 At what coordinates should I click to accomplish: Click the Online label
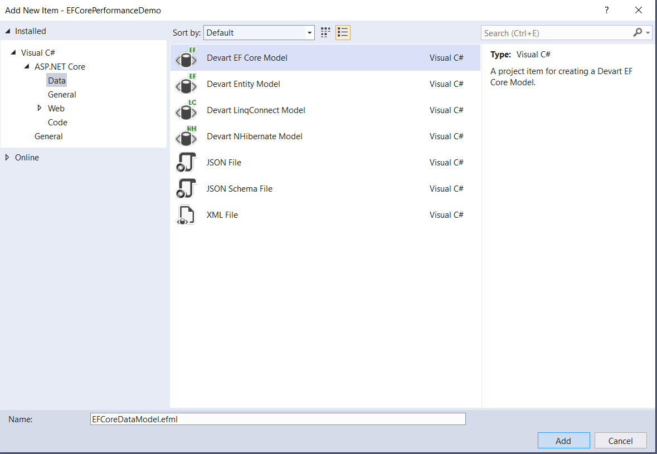(x=27, y=158)
